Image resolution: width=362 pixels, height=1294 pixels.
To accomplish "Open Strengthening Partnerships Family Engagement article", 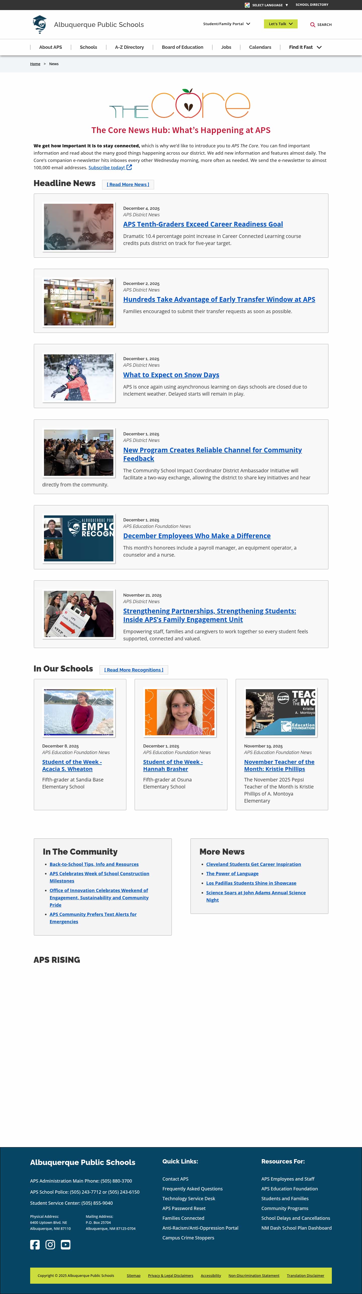I will point(209,615).
